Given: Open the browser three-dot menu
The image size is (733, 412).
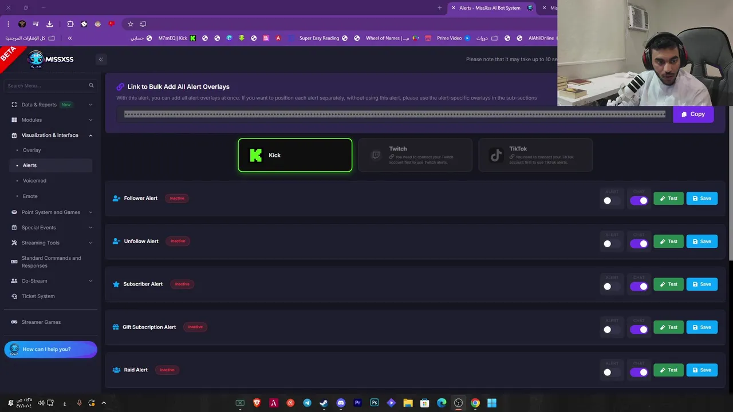Looking at the screenshot, I should [x=9, y=24].
